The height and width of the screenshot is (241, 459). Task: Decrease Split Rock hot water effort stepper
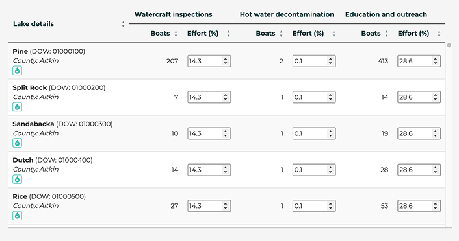330,100
